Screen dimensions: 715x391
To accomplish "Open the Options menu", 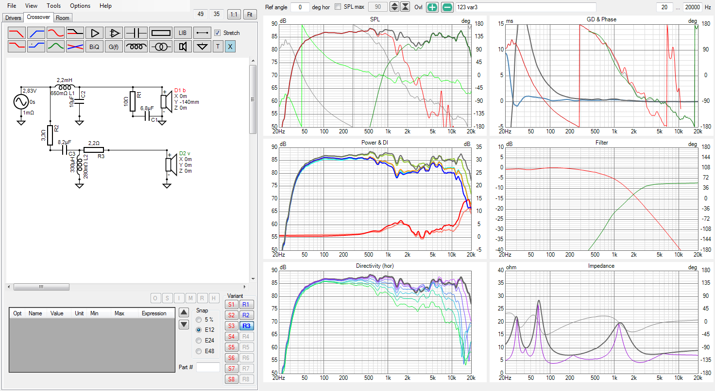I will [80, 6].
